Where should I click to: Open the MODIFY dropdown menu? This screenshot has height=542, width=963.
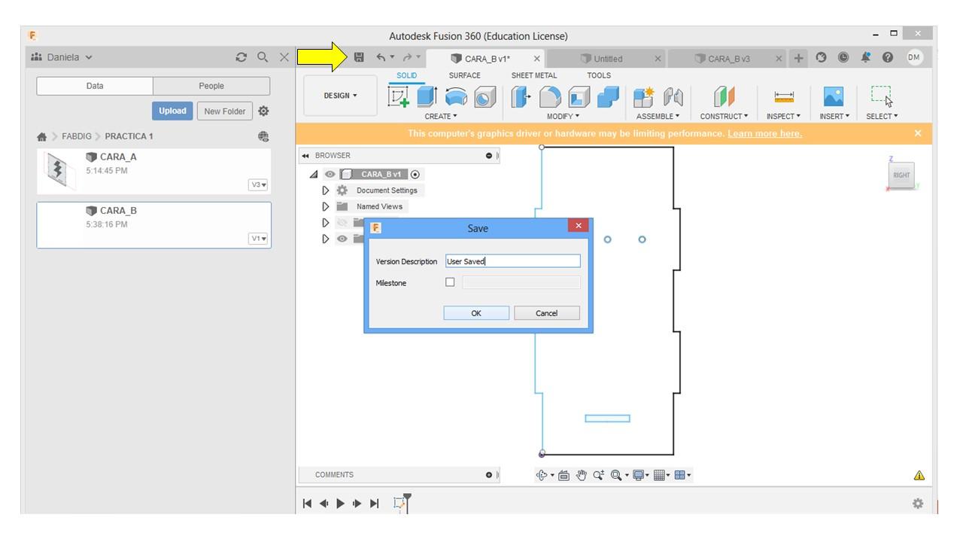(x=563, y=116)
